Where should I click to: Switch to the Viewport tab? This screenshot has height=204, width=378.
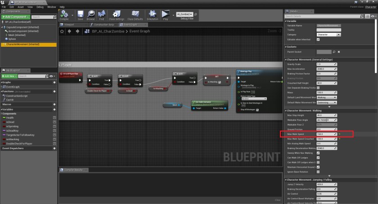69,25
